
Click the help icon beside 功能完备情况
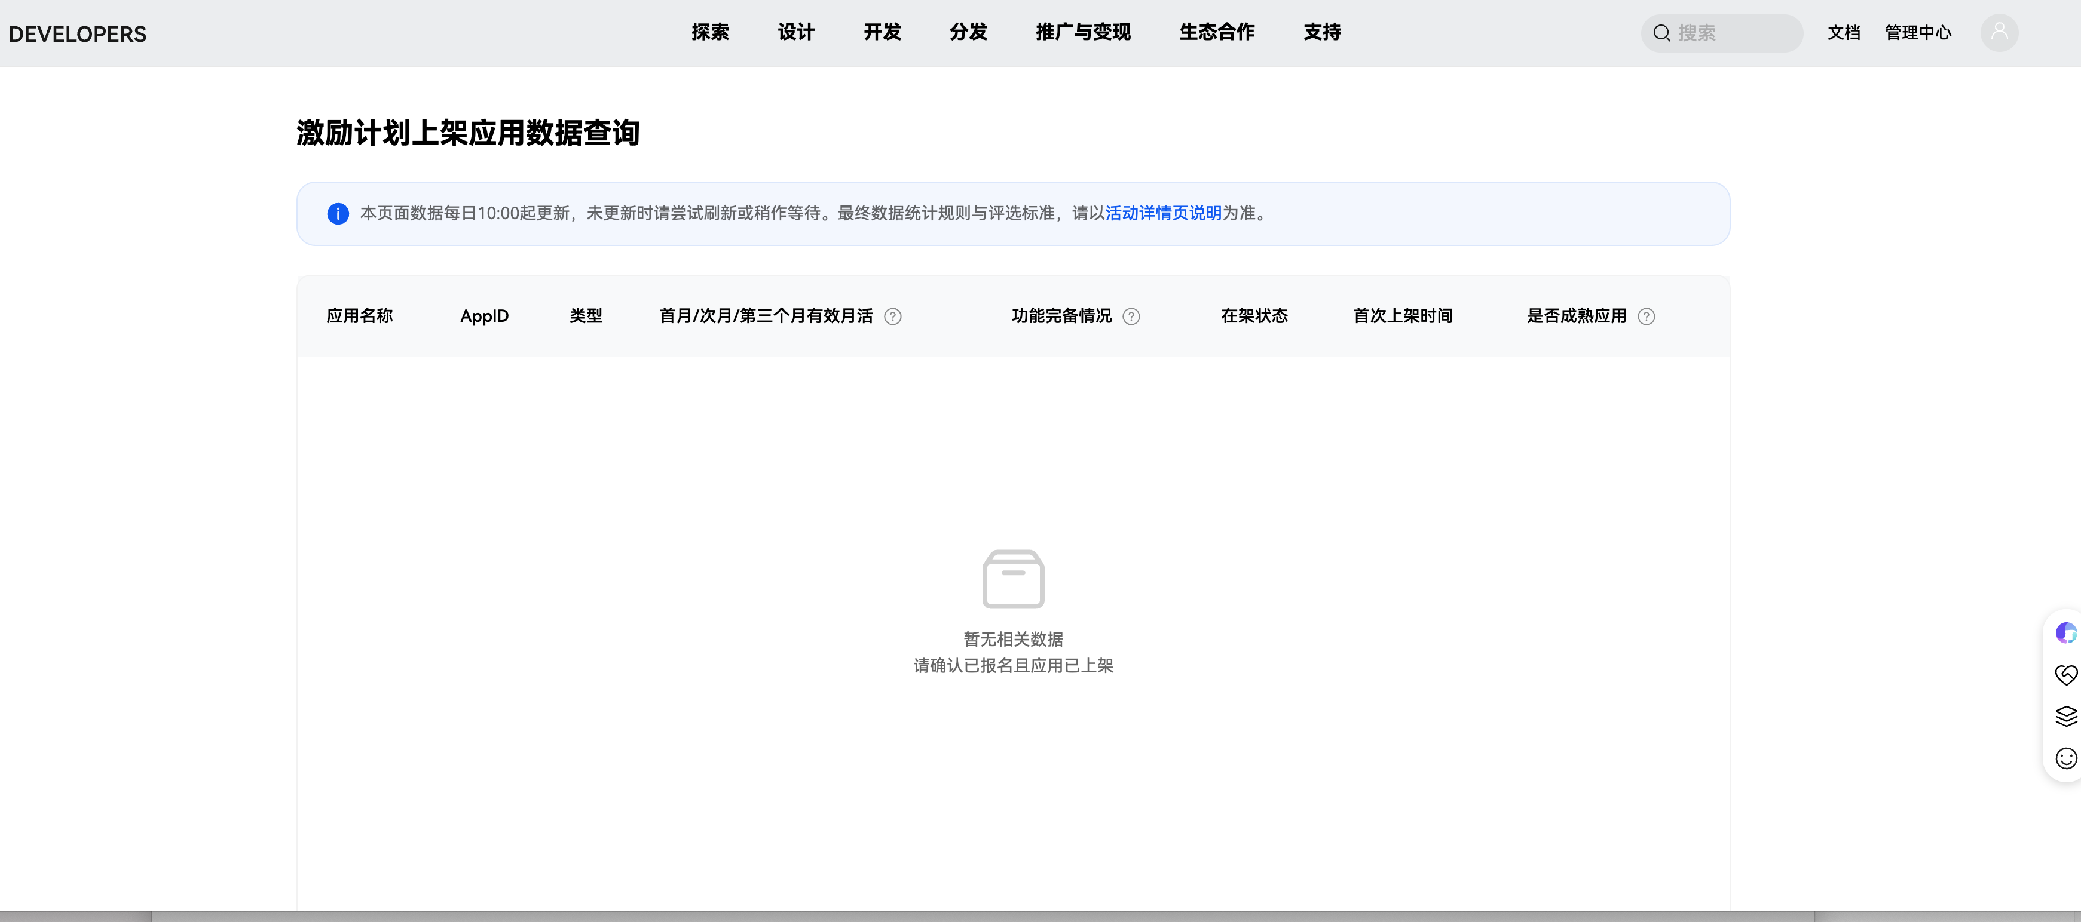(1131, 316)
